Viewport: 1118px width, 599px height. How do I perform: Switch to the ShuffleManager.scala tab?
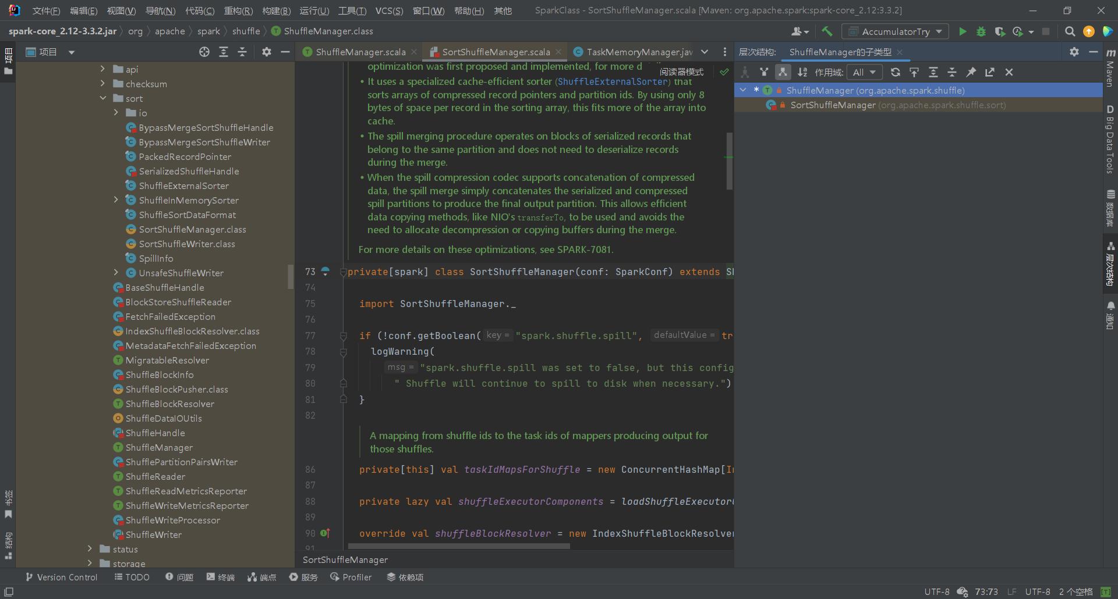360,52
